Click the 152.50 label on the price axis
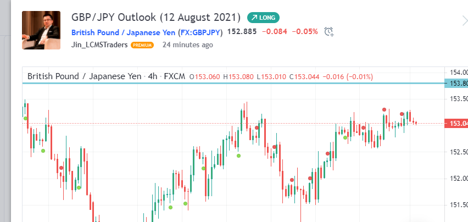This screenshot has width=468, height=222. (x=458, y=152)
